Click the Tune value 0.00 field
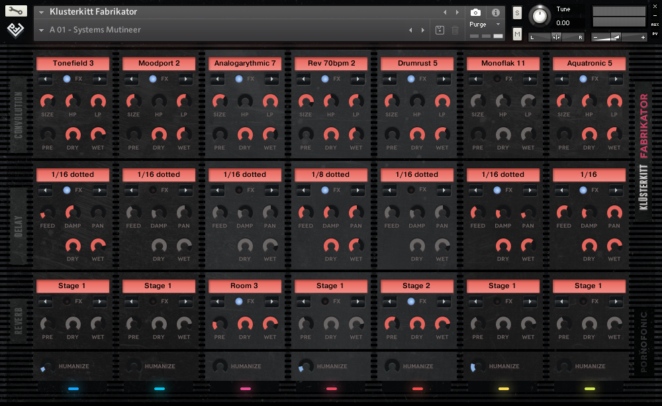 click(x=563, y=23)
